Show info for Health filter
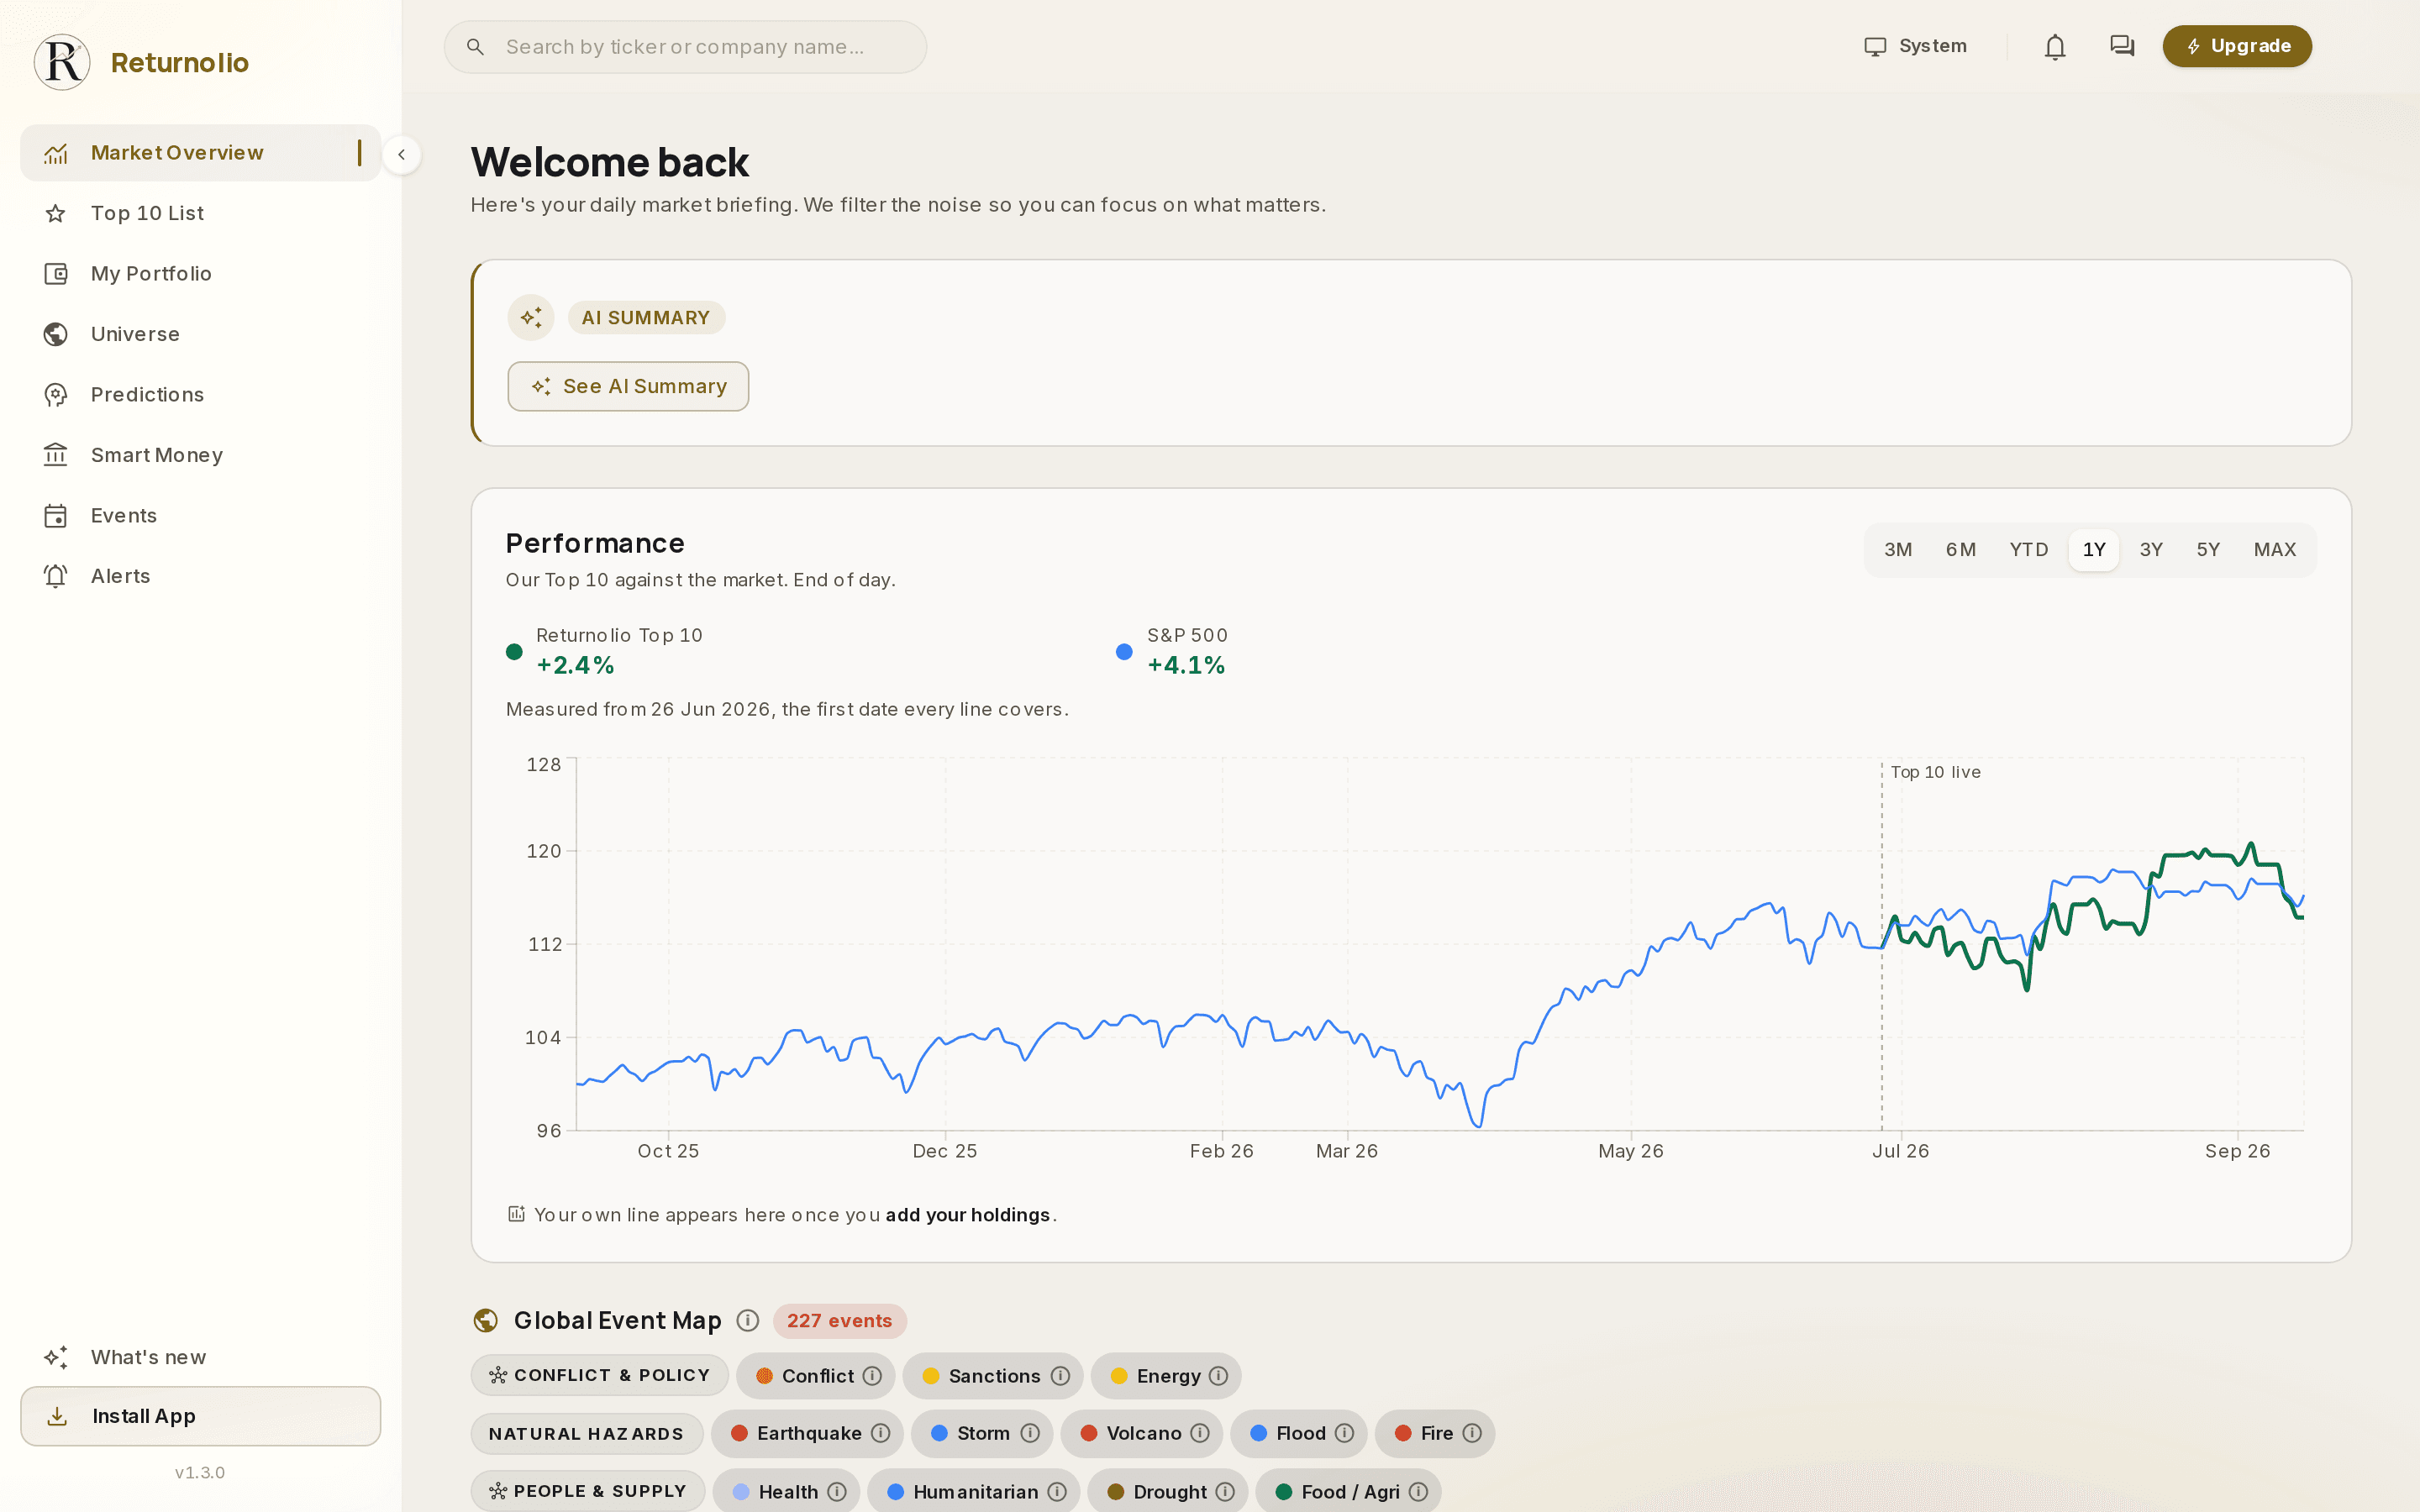The height and width of the screenshot is (1512, 2420). tap(837, 1491)
